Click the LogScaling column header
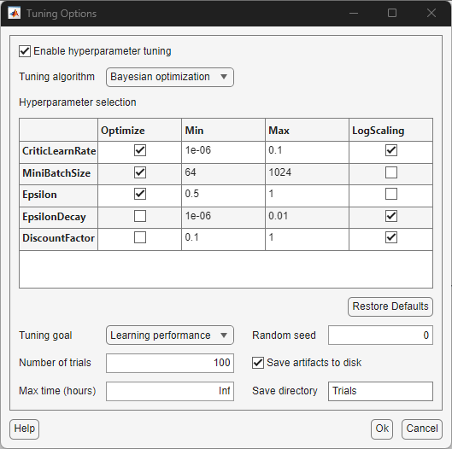The height and width of the screenshot is (449, 452). click(390, 130)
